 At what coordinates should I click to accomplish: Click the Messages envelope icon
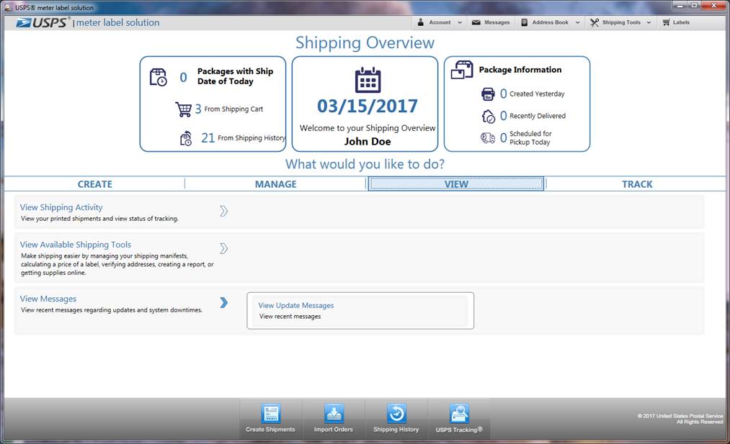[x=476, y=22]
